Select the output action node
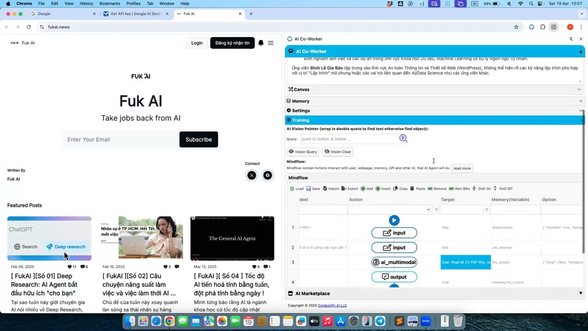The width and height of the screenshot is (588, 331). pyautogui.click(x=394, y=277)
